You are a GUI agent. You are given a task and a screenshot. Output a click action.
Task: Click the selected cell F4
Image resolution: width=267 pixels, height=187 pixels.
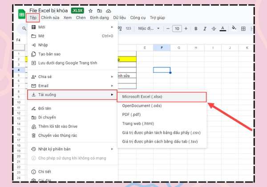point(162,70)
